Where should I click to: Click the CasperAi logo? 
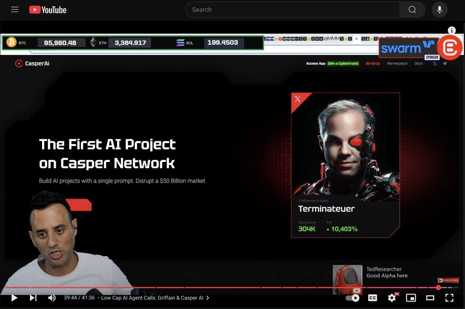coord(32,63)
